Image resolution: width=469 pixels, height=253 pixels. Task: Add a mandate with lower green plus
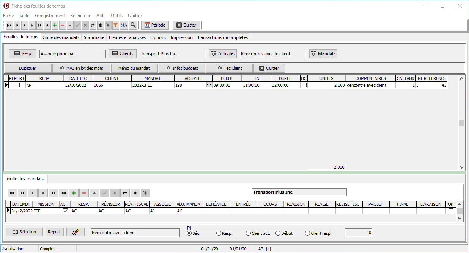pyautogui.click(x=74, y=193)
